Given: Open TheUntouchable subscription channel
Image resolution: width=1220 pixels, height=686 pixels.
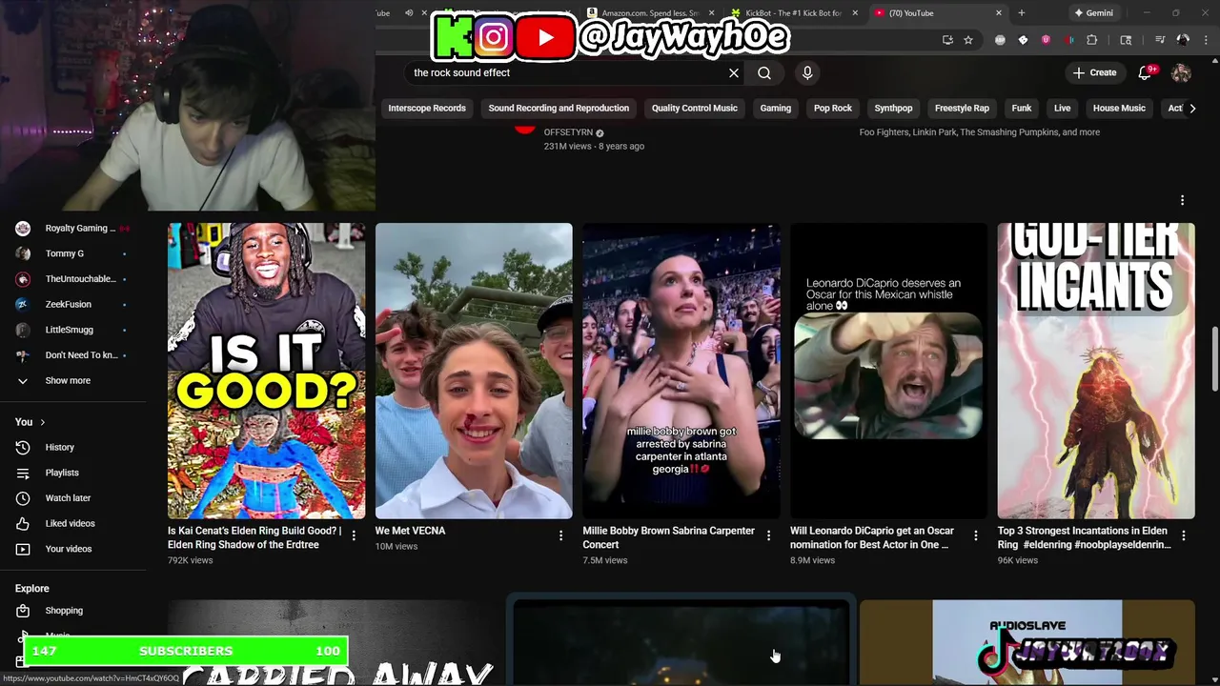Looking at the screenshot, I should pyautogui.click(x=72, y=279).
